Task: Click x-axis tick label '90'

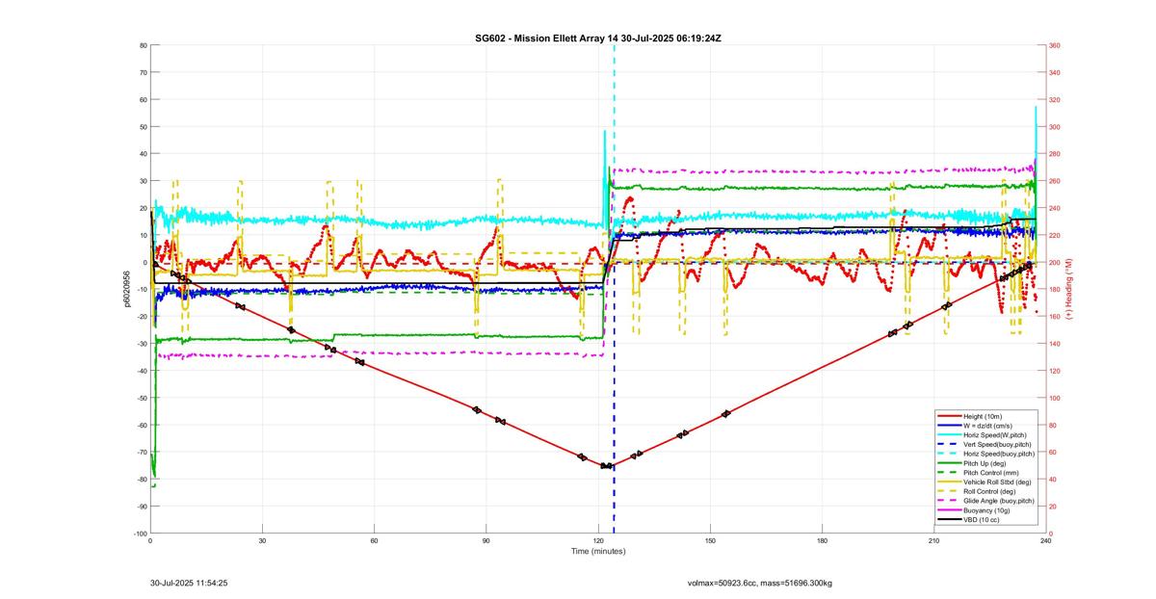Action: [x=486, y=540]
